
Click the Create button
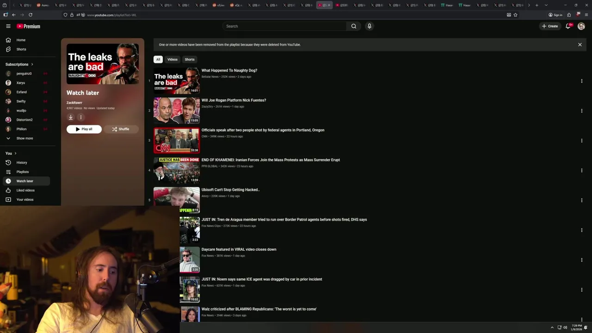tap(550, 26)
